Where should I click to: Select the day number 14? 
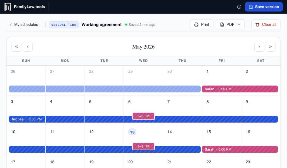click(170, 132)
